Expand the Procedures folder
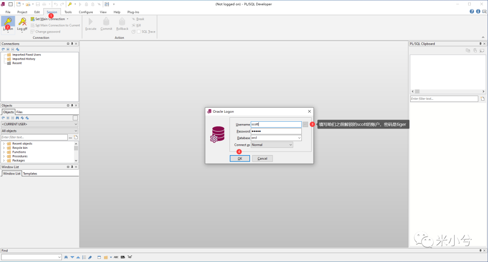488x262 pixels. tap(4, 156)
